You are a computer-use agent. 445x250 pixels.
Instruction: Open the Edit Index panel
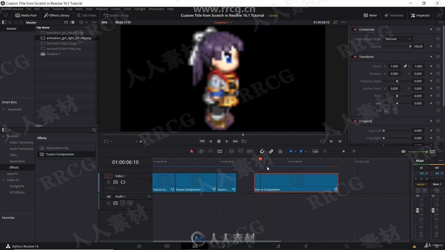point(86,15)
